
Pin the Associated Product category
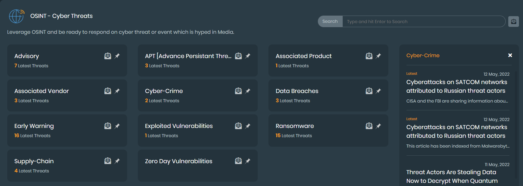(x=378, y=56)
